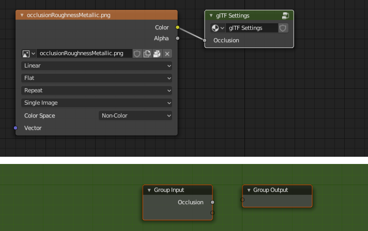This screenshot has width=368, height=231.
Task: Open the Non-Color color space dropdown
Action: [135, 115]
